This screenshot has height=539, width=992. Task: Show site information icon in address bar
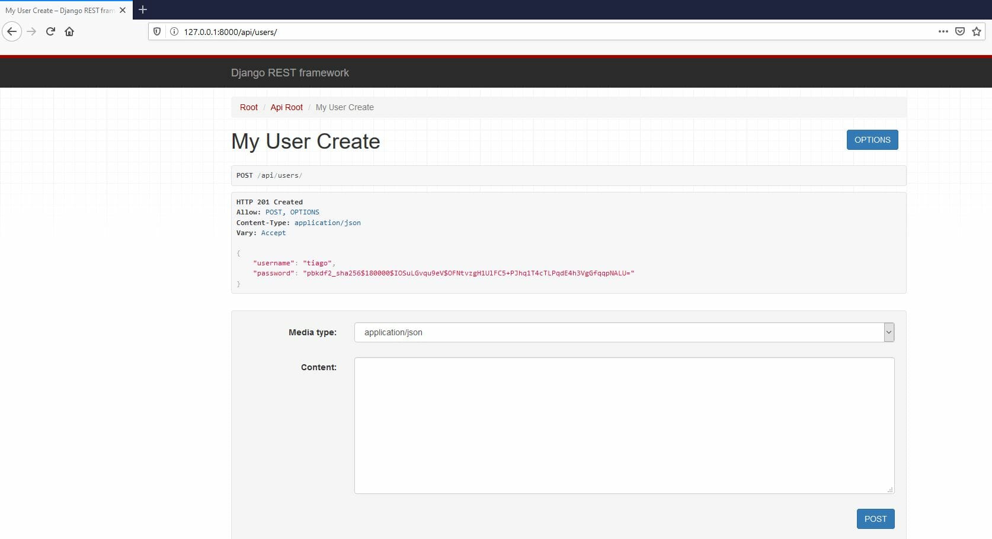pyautogui.click(x=174, y=31)
